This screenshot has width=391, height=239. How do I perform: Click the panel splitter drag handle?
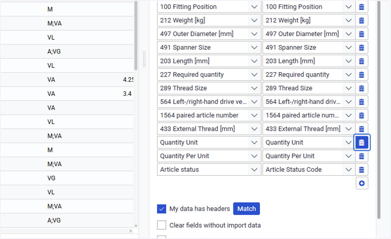(x=144, y=59)
